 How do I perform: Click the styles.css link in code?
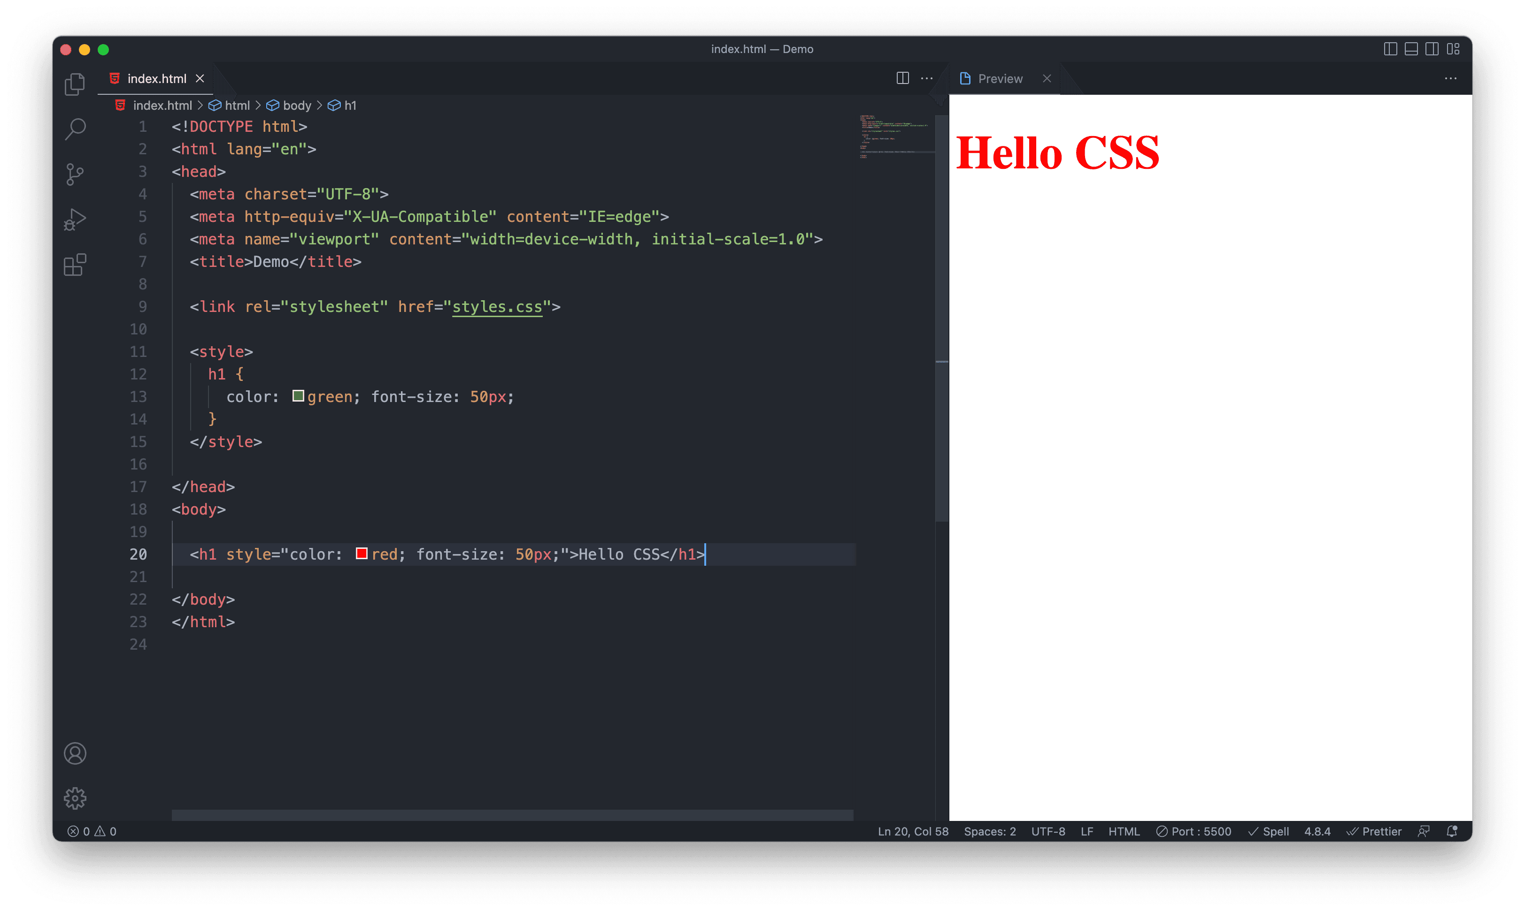click(x=497, y=307)
